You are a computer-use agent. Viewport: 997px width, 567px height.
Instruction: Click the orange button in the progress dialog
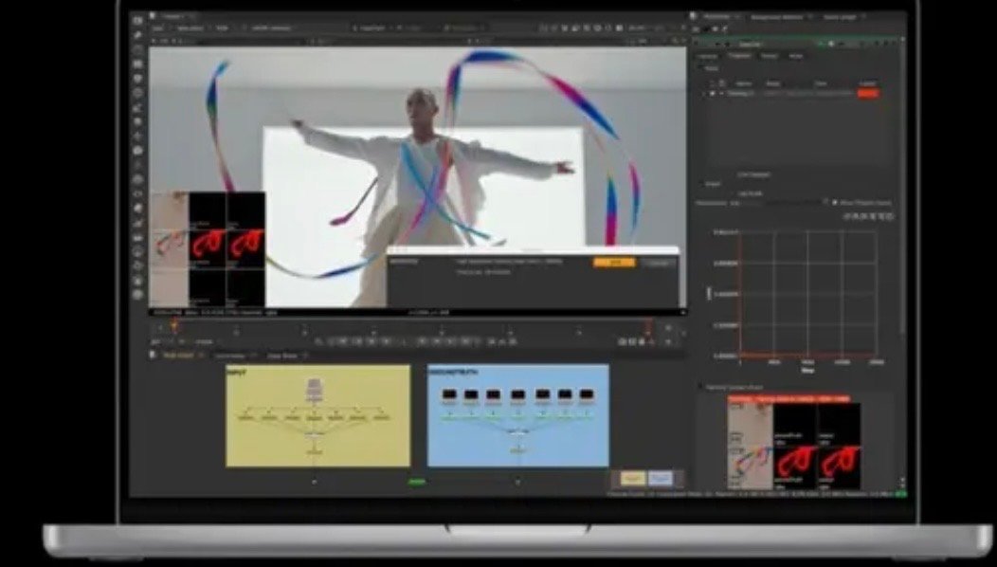[613, 262]
